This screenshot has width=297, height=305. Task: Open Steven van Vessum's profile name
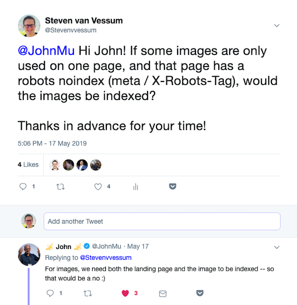click(84, 21)
